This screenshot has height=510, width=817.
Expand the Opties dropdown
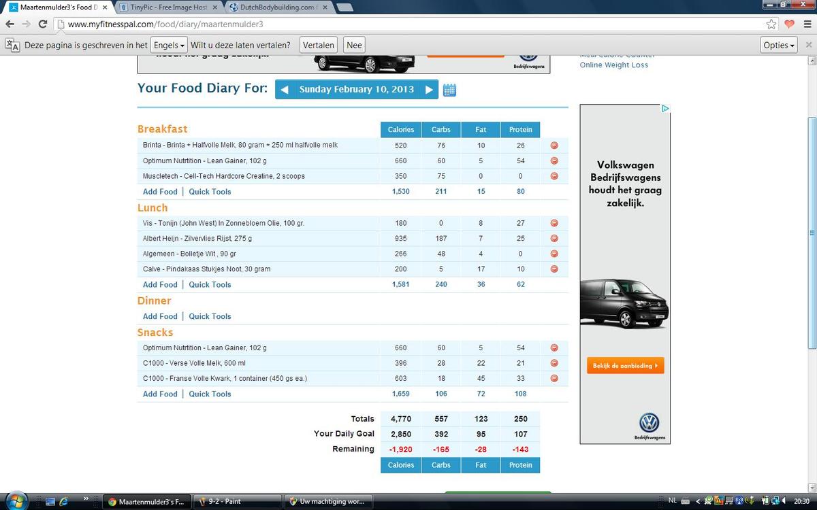click(779, 46)
